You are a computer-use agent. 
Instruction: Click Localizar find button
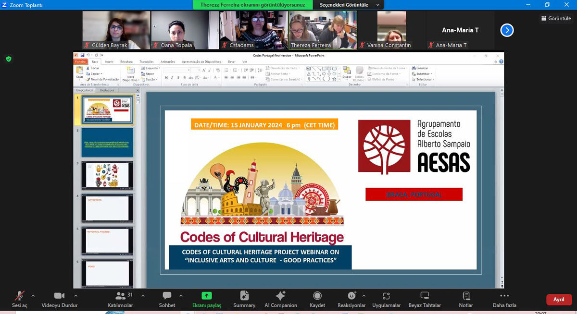tap(420, 68)
